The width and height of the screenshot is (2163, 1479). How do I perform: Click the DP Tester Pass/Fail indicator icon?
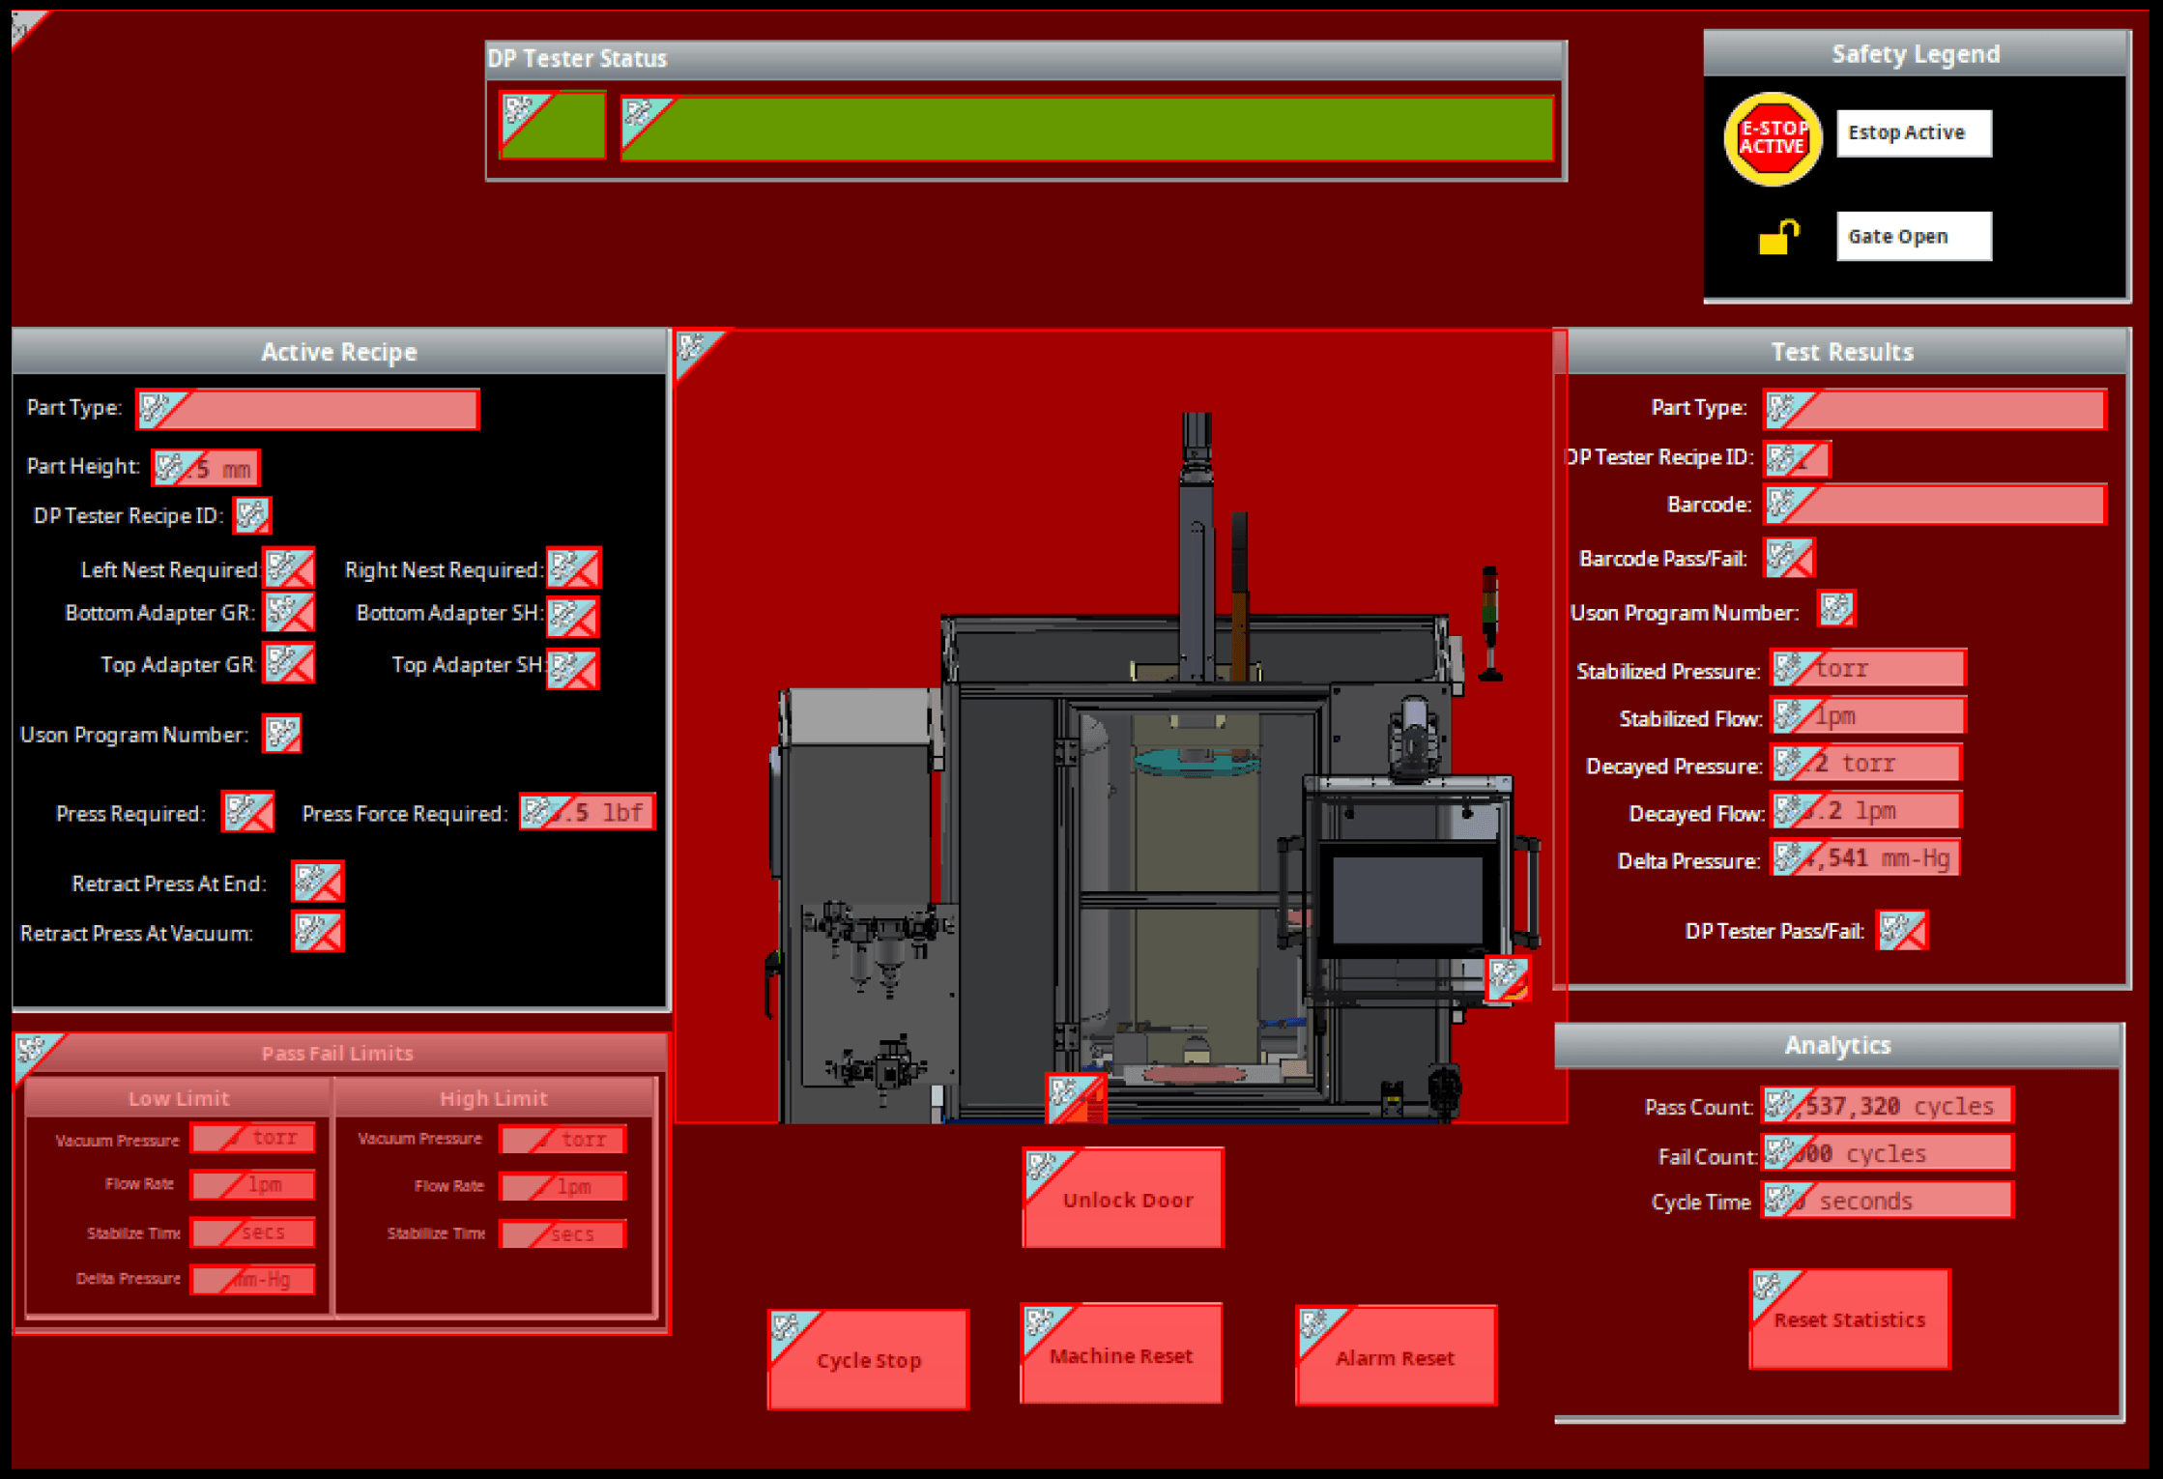(x=1902, y=930)
